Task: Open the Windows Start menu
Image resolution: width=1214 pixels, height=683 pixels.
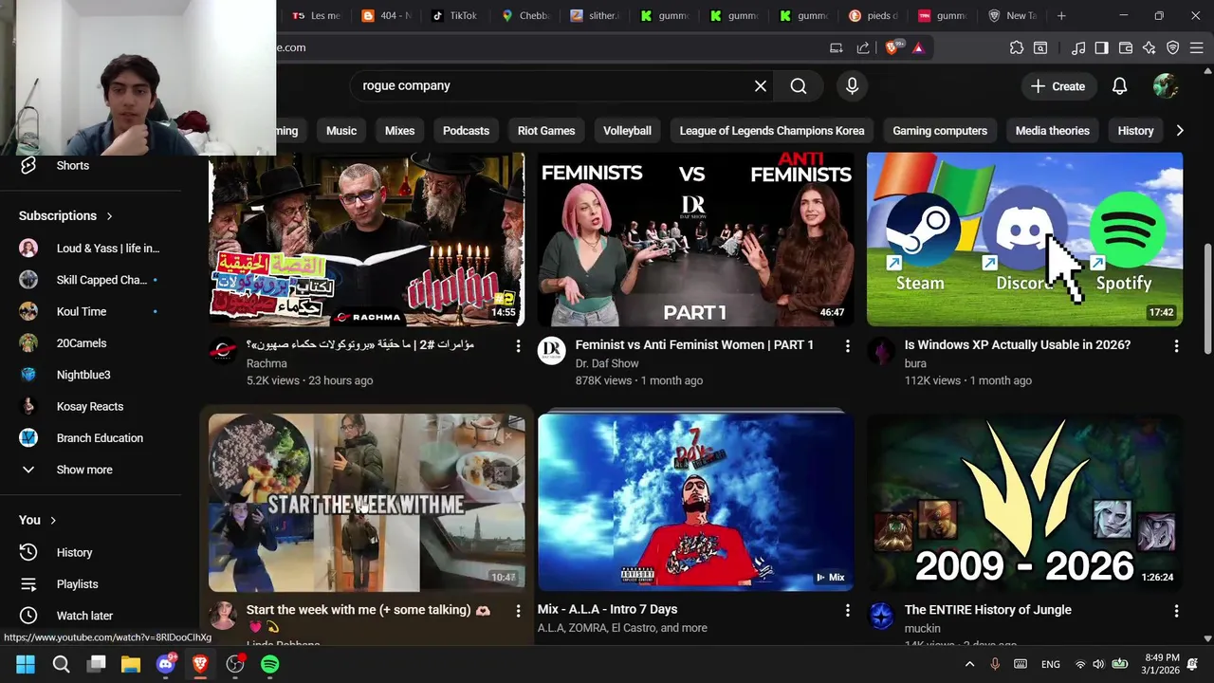Action: tap(26, 664)
